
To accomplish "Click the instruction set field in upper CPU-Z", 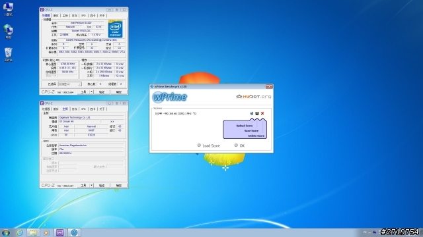I will point(92,52).
